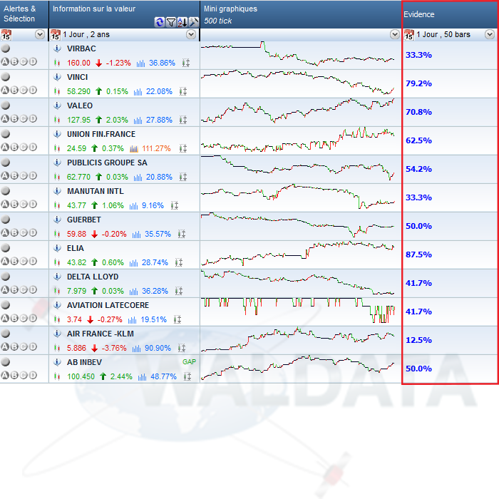Open the info icon for VIRBAC
This screenshot has width=499, height=499.
pyautogui.click(x=57, y=48)
